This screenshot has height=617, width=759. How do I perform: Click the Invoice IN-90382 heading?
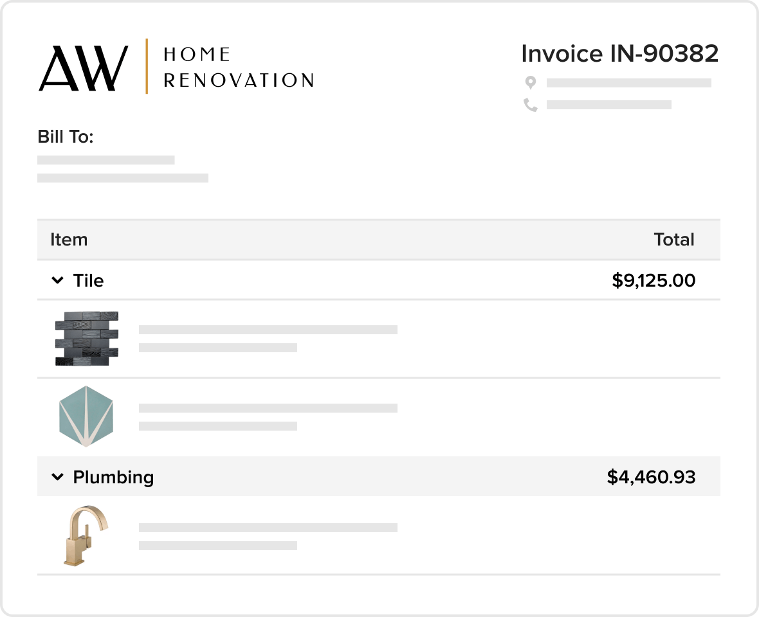619,53
